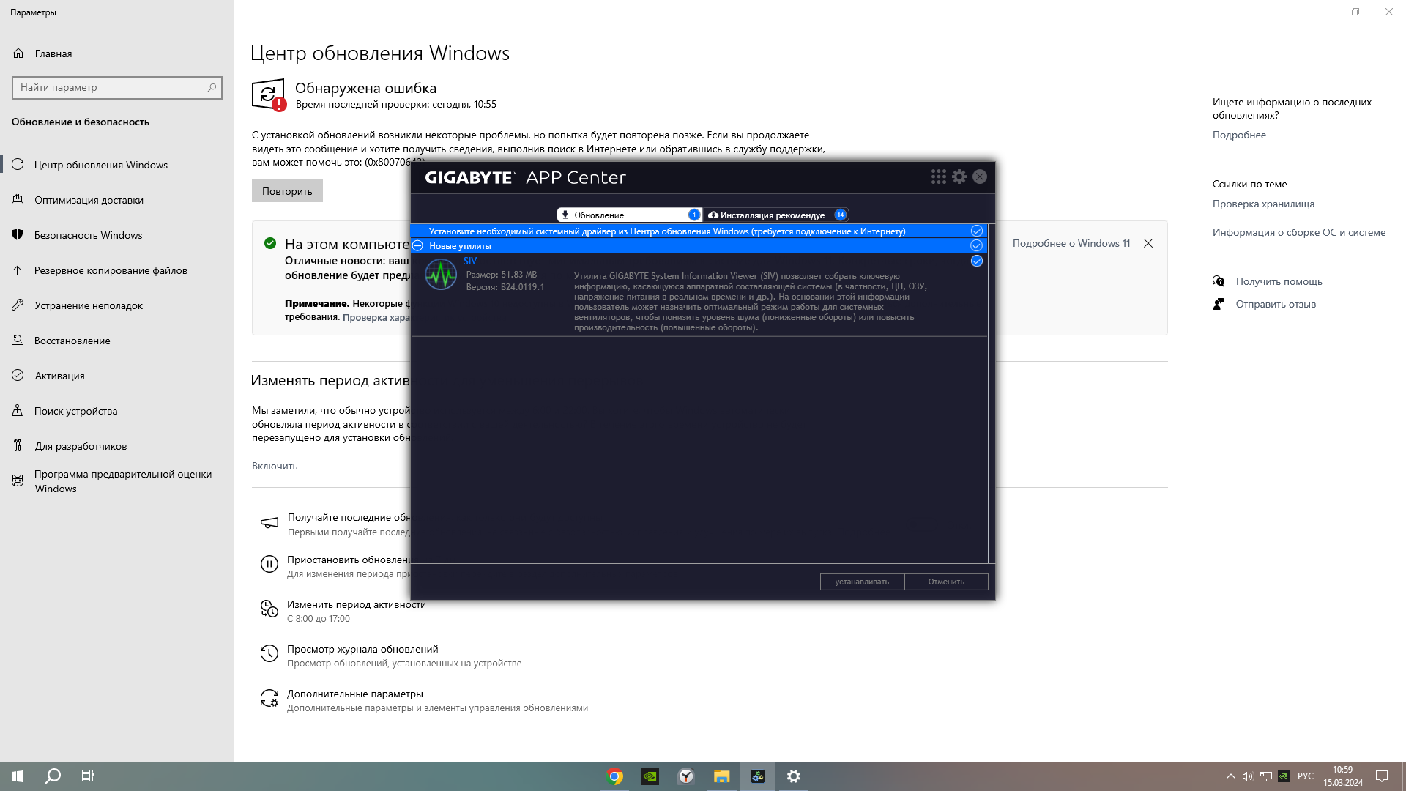Click the Settings gear taskbar icon
Image resolution: width=1406 pixels, height=791 pixels.
coord(794,776)
